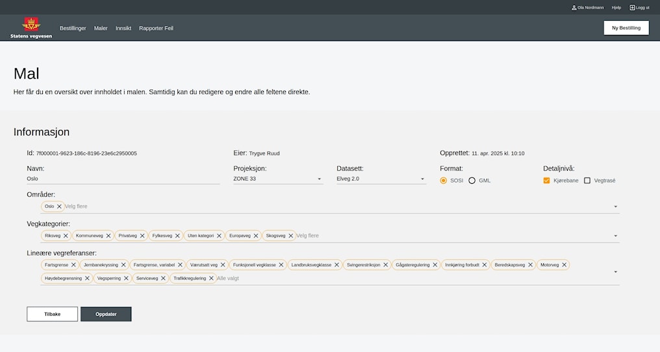Remove the Skogsveg chip
Screen dimensions: 660x352
pyautogui.click(x=291, y=236)
